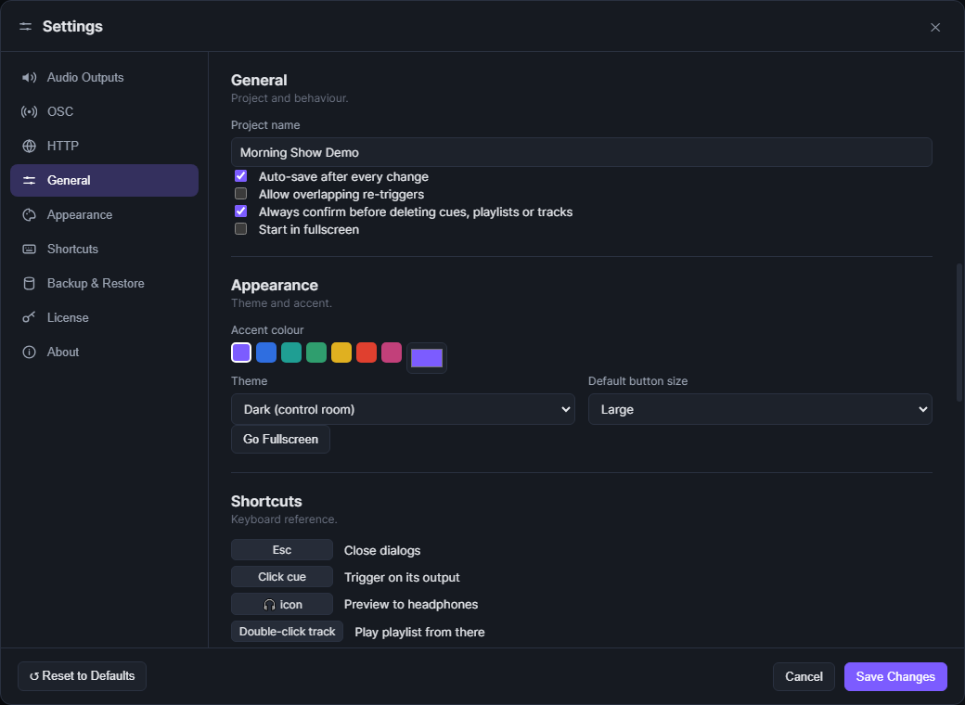Open the Theme dropdown
The height and width of the screenshot is (705, 965).
(403, 409)
